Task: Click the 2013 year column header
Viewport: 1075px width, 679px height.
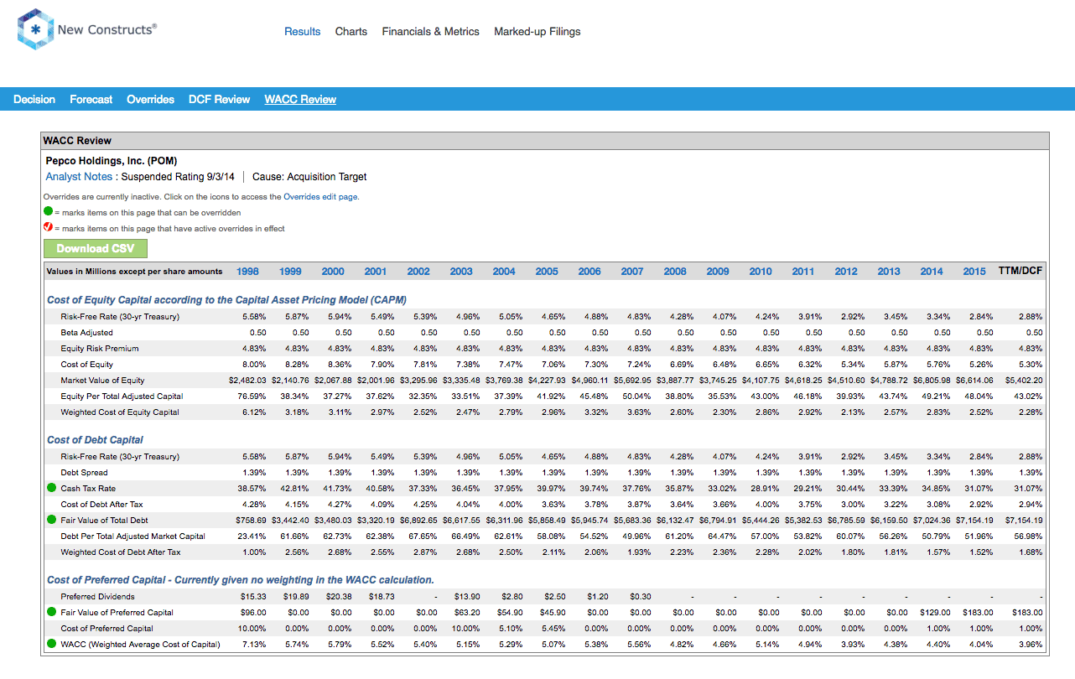Action: pyautogui.click(x=889, y=272)
